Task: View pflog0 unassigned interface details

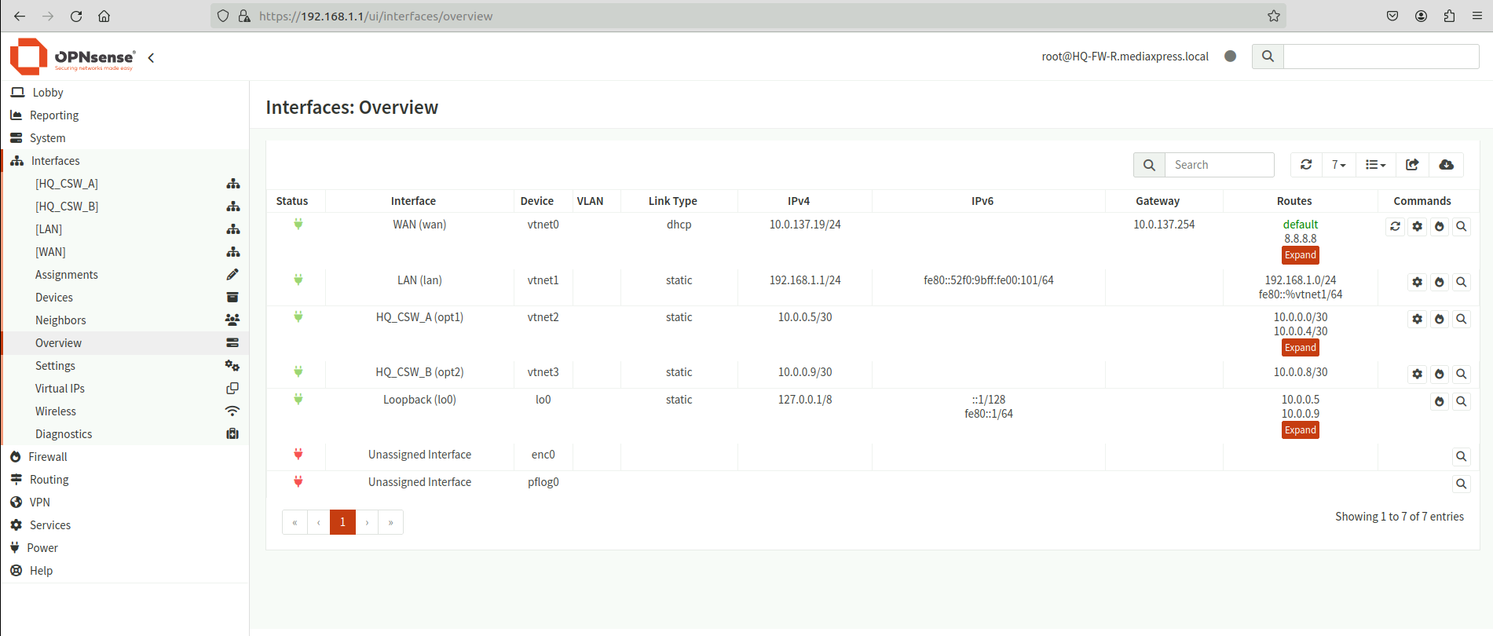Action: (1461, 484)
